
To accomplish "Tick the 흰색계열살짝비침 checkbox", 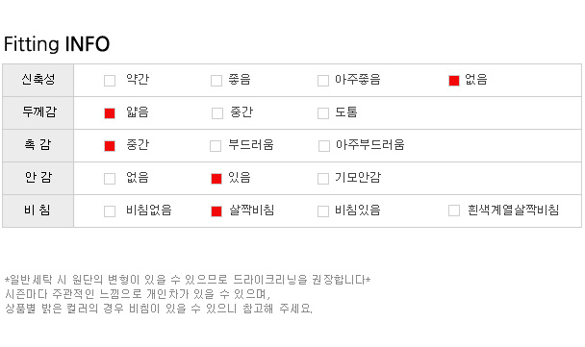I will [454, 211].
